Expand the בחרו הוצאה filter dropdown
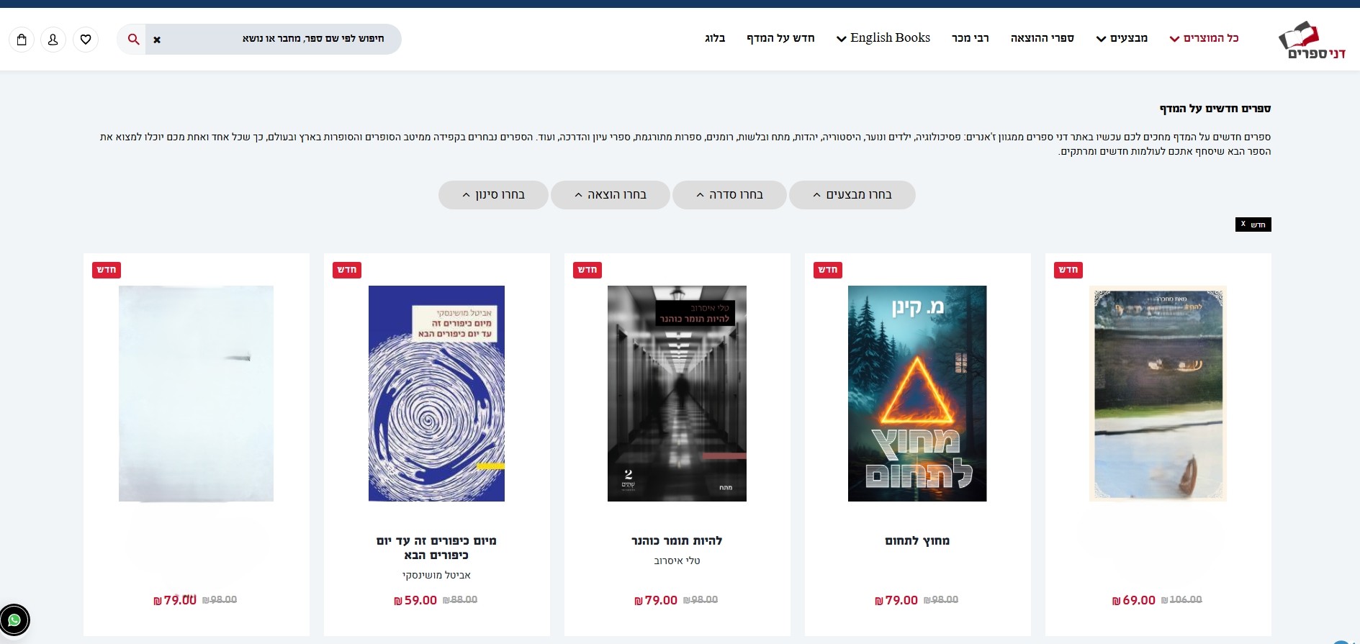This screenshot has width=1360, height=644. [611, 195]
